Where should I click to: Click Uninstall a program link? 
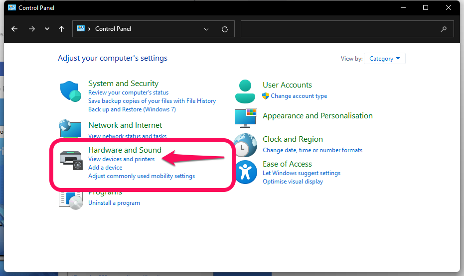[114, 203]
